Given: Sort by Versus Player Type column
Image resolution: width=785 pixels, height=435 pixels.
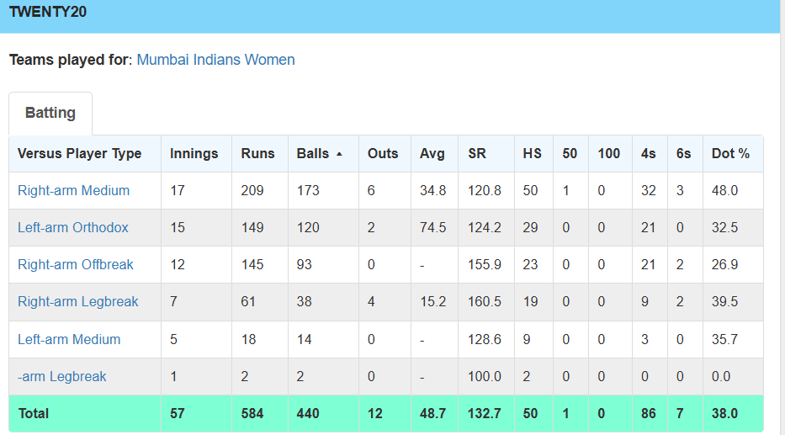Looking at the screenshot, I should [x=80, y=154].
